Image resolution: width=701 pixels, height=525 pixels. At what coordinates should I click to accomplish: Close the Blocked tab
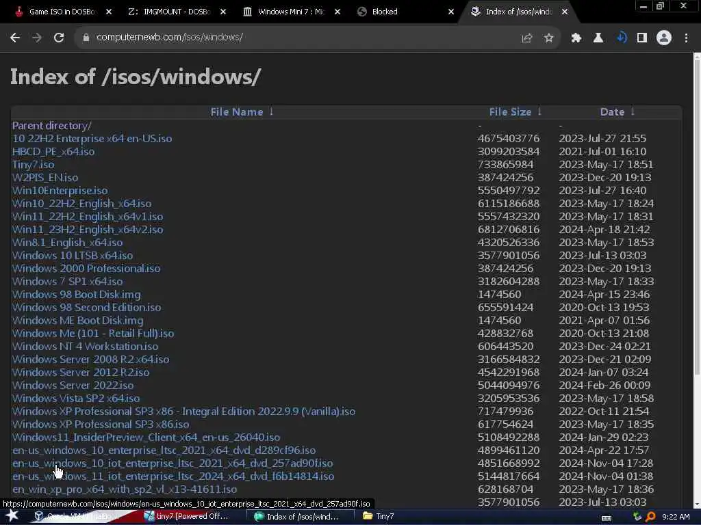[451, 12]
